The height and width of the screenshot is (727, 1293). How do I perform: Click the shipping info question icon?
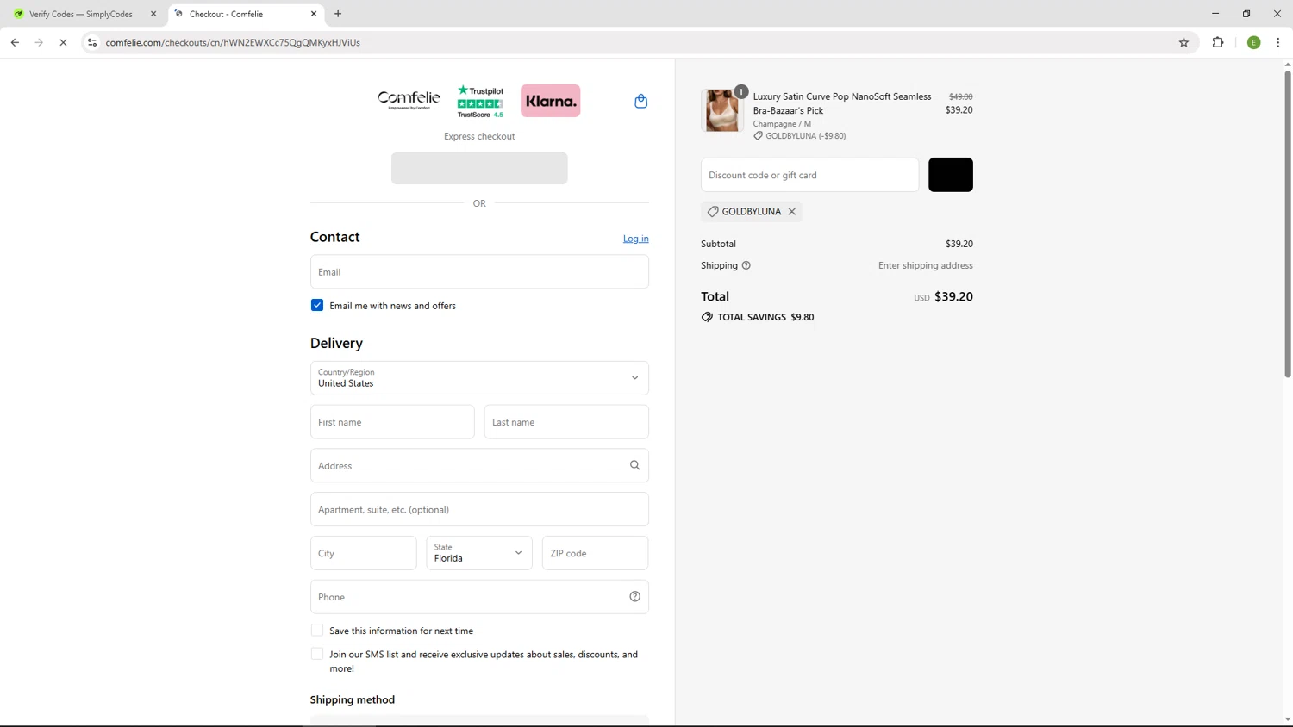coord(746,265)
